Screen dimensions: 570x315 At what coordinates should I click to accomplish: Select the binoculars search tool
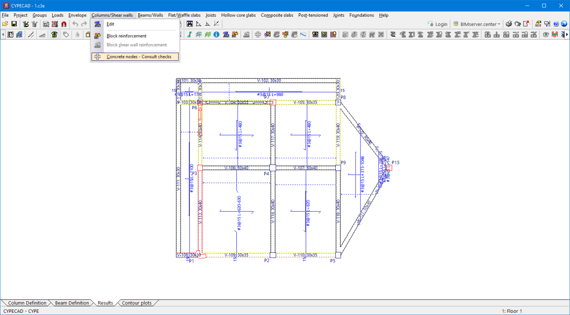click(x=190, y=24)
